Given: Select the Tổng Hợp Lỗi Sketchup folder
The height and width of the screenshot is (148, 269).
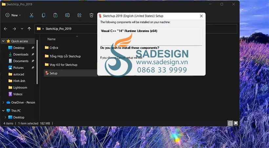Looking at the screenshot, I should (x=65, y=56).
